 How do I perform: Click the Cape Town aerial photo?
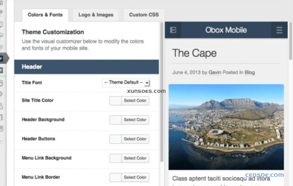[x=226, y=127]
